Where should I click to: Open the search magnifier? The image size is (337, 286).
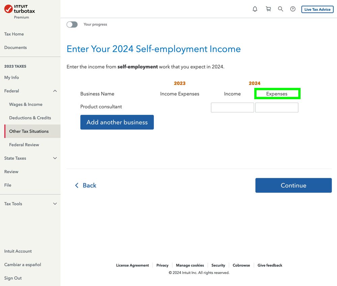[280, 9]
